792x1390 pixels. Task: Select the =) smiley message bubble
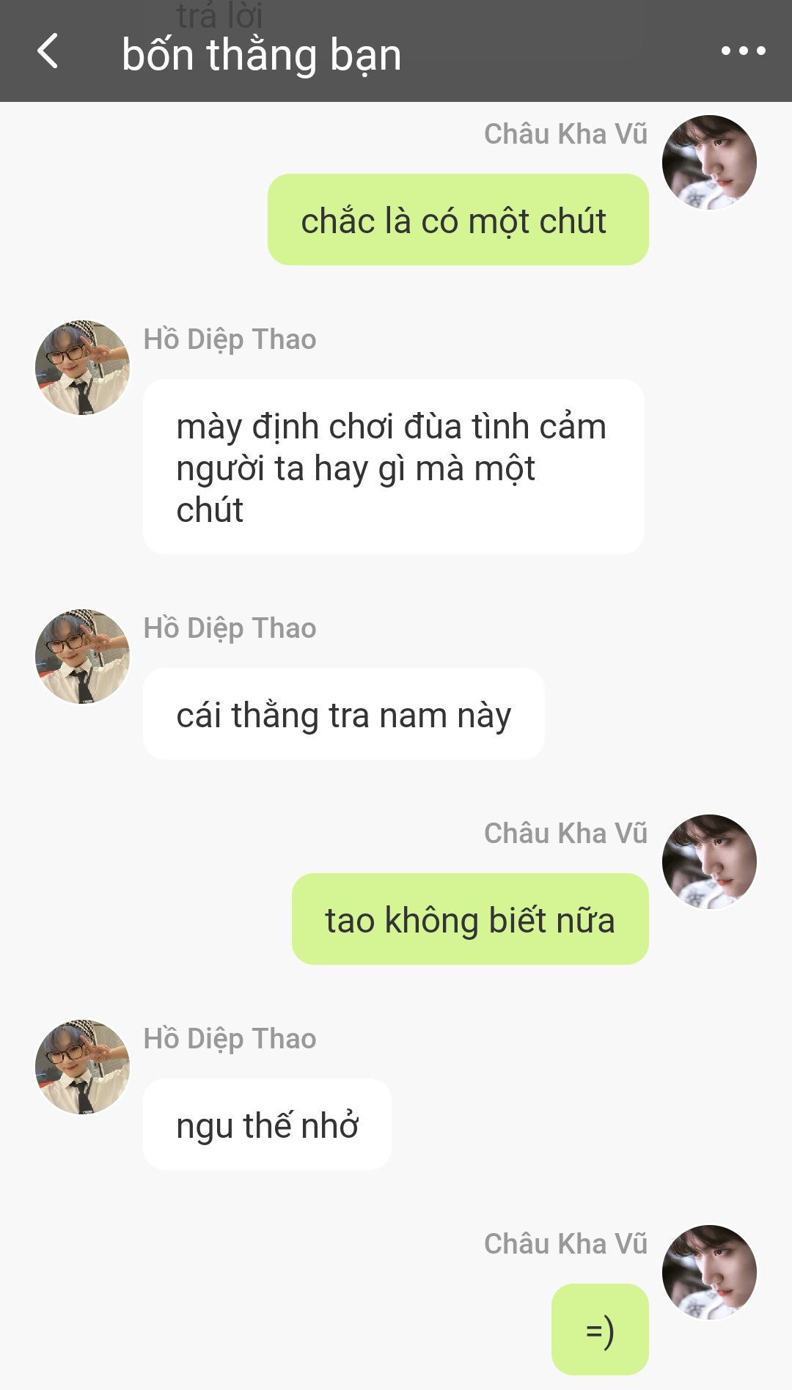pos(600,1330)
